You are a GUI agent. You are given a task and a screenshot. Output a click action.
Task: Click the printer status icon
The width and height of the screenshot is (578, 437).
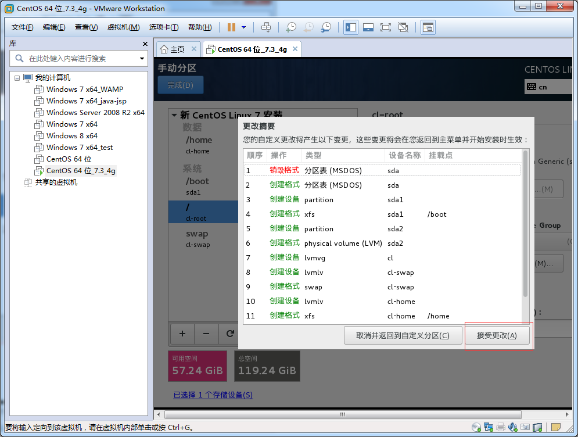click(x=501, y=427)
